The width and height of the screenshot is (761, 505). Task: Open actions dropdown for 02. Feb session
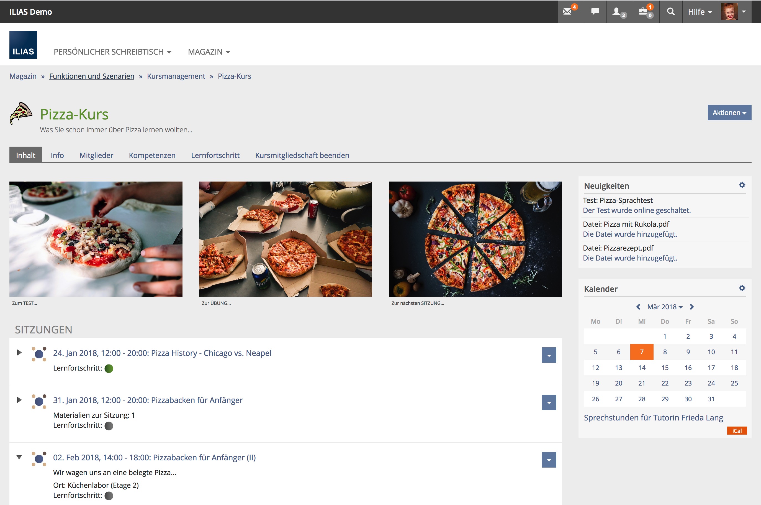pos(549,460)
